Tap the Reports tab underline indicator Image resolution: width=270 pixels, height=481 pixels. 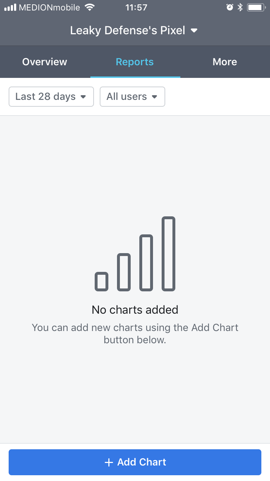[135, 76]
